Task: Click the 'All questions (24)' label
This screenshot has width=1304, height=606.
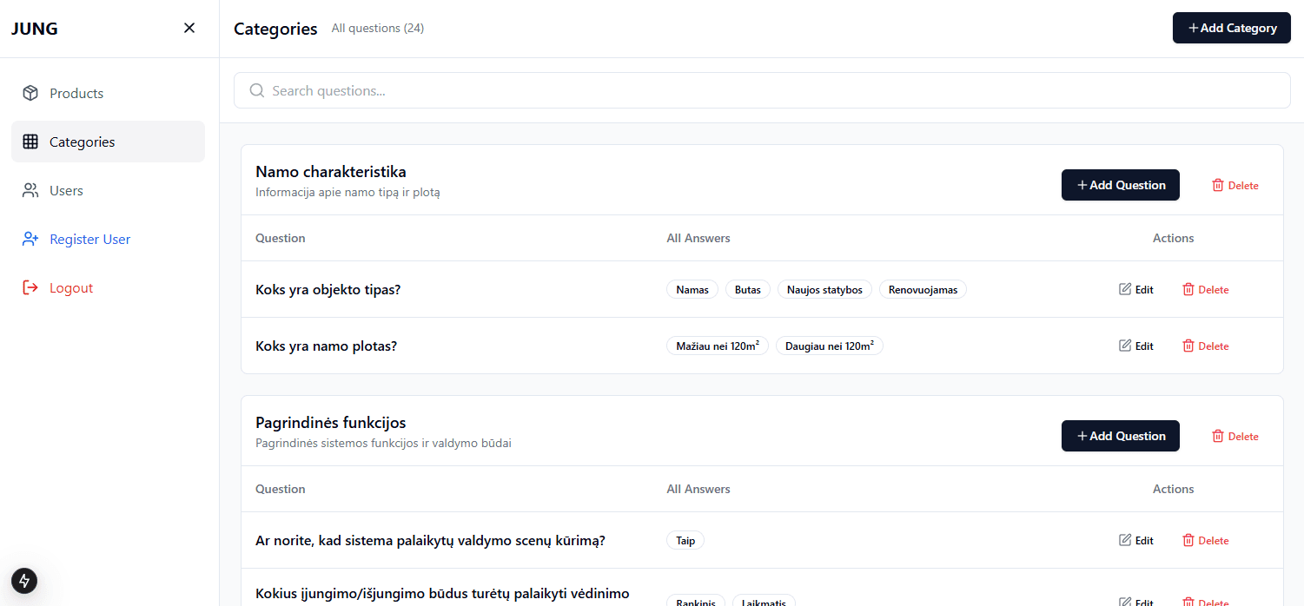Action: pyautogui.click(x=378, y=28)
